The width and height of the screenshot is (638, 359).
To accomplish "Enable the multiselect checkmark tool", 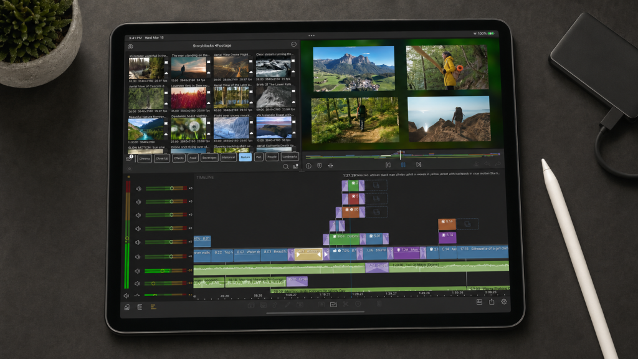I will click(x=333, y=304).
